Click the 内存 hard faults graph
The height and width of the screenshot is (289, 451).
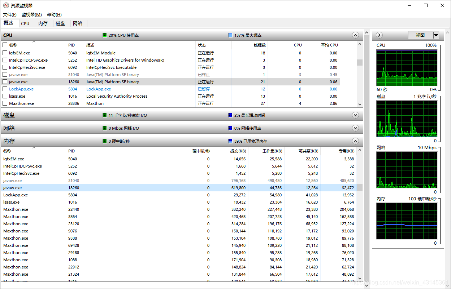407,221
